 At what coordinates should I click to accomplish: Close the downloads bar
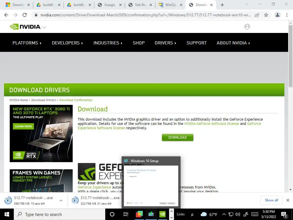pos(288,200)
